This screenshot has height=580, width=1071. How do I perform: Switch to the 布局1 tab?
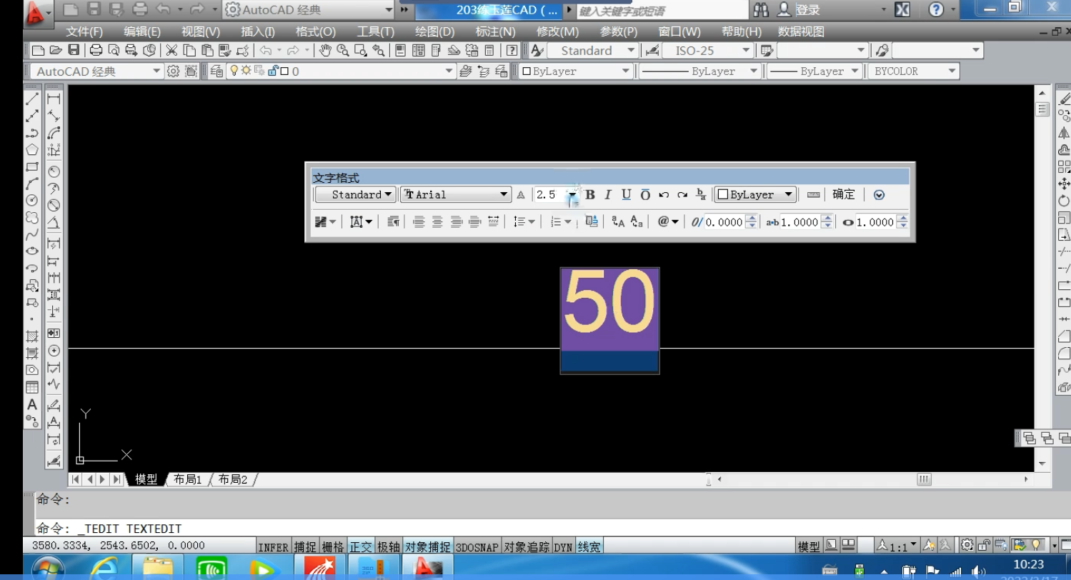(x=188, y=479)
